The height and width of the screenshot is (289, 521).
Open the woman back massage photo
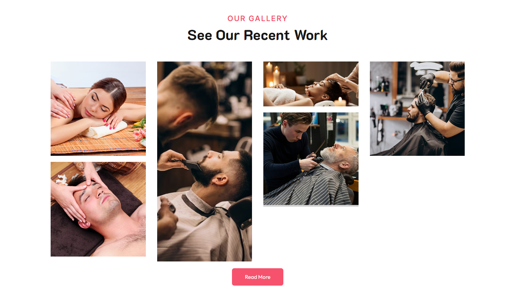98,109
